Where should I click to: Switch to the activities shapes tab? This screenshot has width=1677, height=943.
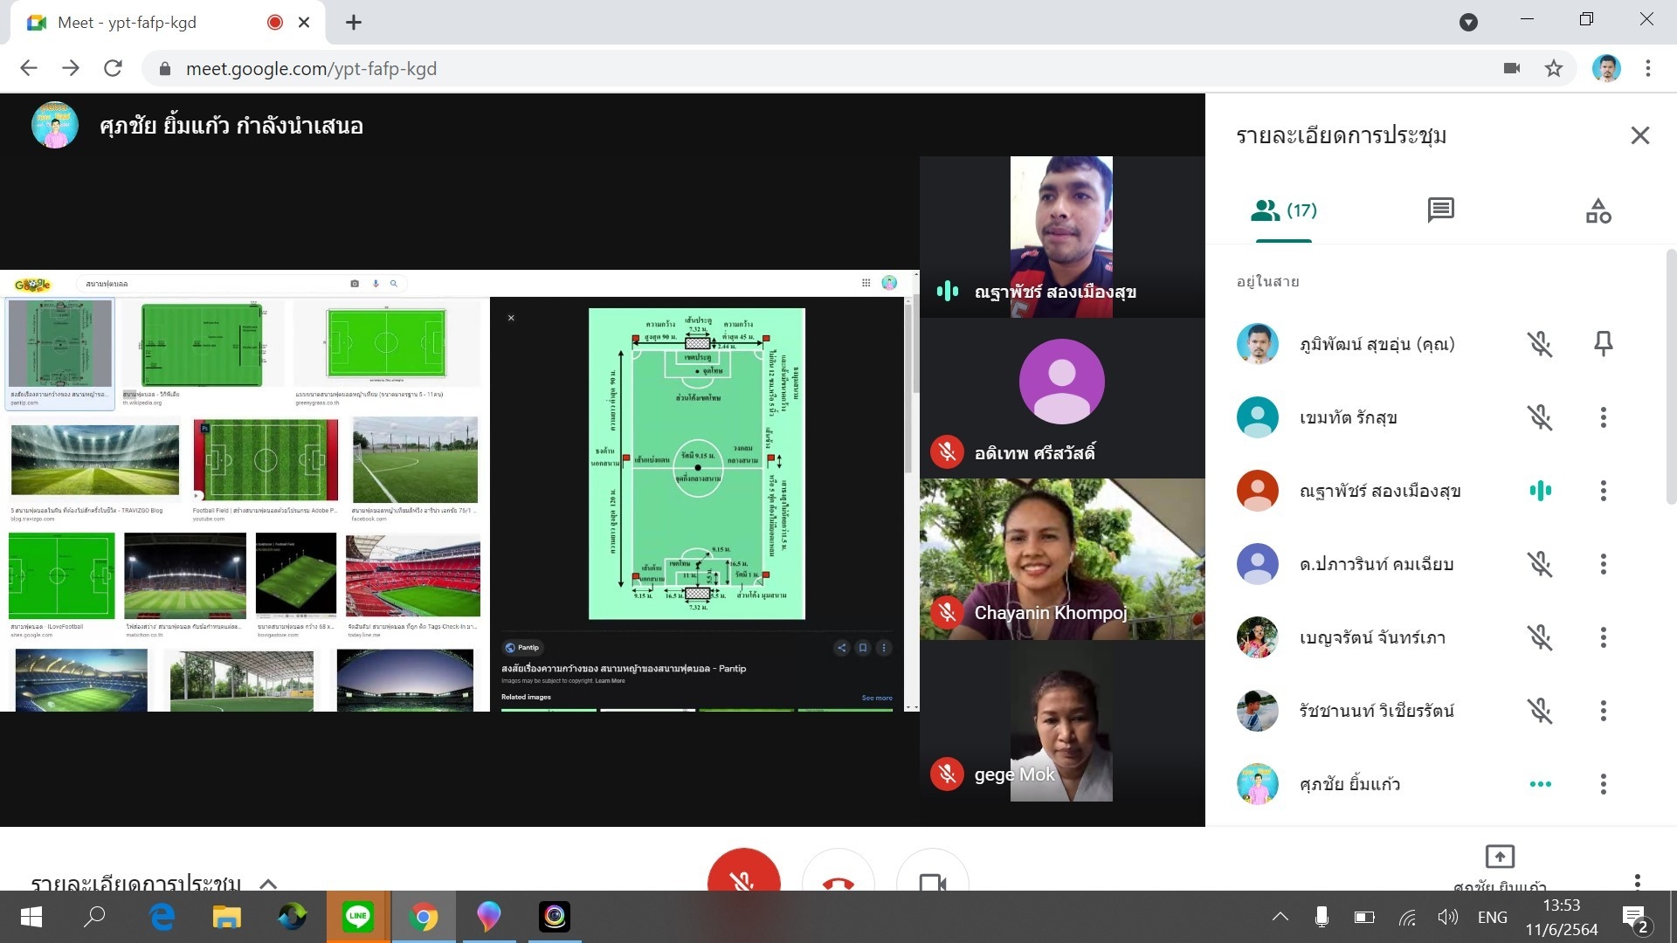point(1598,210)
